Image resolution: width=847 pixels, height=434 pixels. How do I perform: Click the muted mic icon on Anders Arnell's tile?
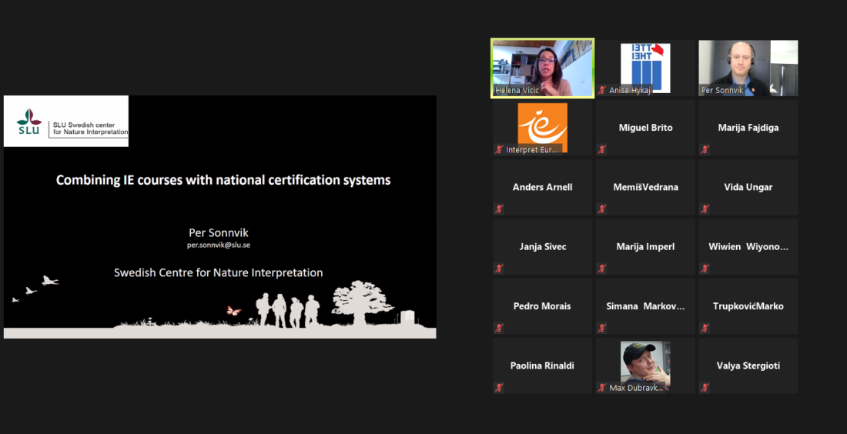tap(499, 209)
